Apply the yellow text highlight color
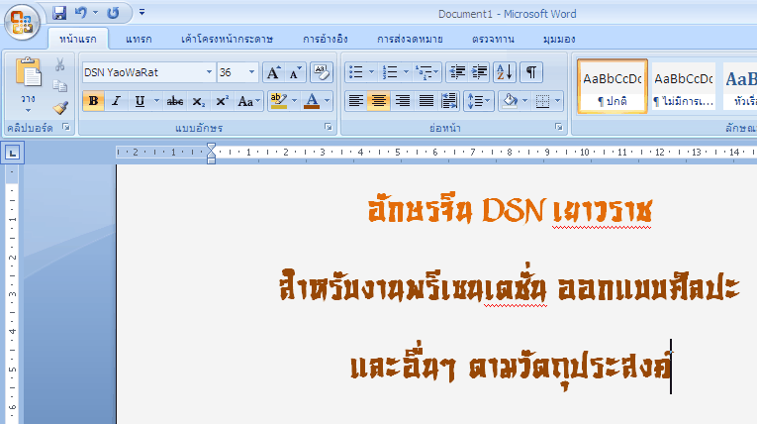The width and height of the screenshot is (757, 424). coord(279,101)
